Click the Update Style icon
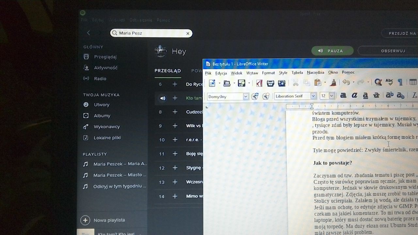The image size is (418, 235). pos(255,96)
